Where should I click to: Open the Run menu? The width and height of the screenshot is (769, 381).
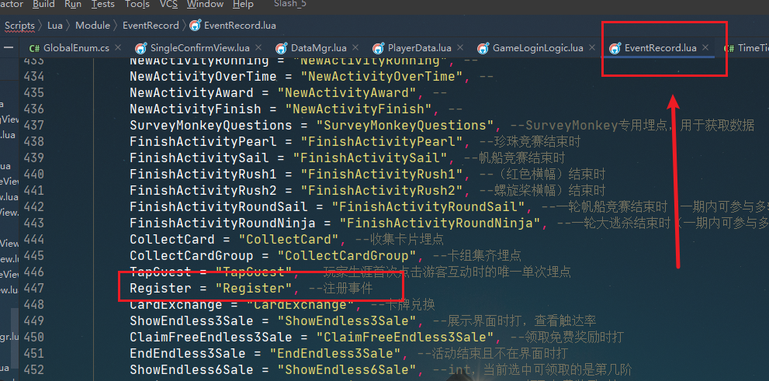click(x=73, y=5)
